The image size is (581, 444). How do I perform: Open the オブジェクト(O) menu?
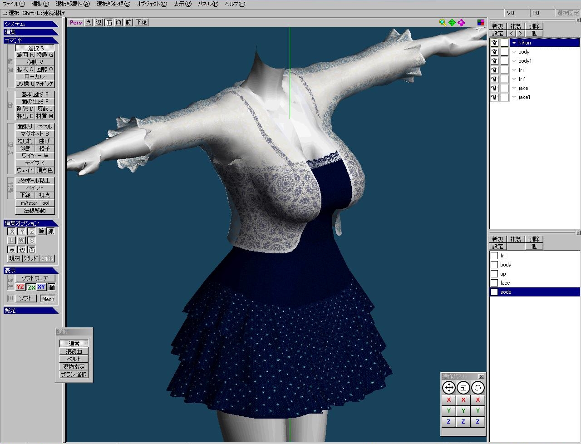pyautogui.click(x=152, y=4)
